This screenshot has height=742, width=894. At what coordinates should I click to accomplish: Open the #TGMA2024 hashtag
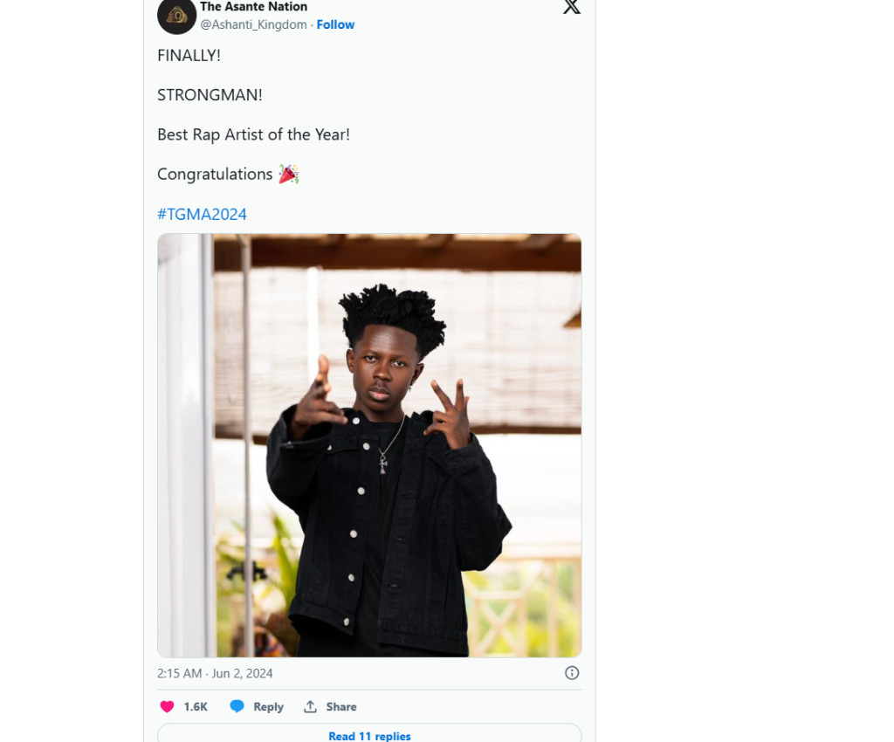click(x=202, y=214)
